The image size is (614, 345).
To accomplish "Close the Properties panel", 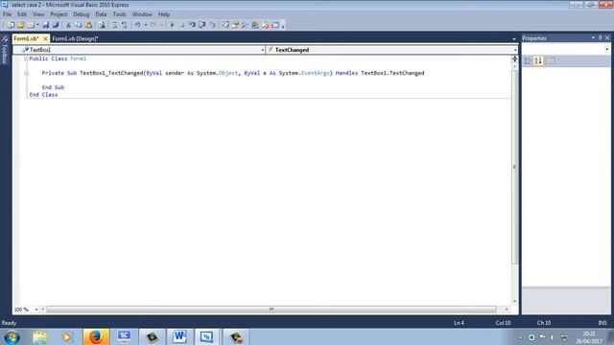I will click(607, 38).
